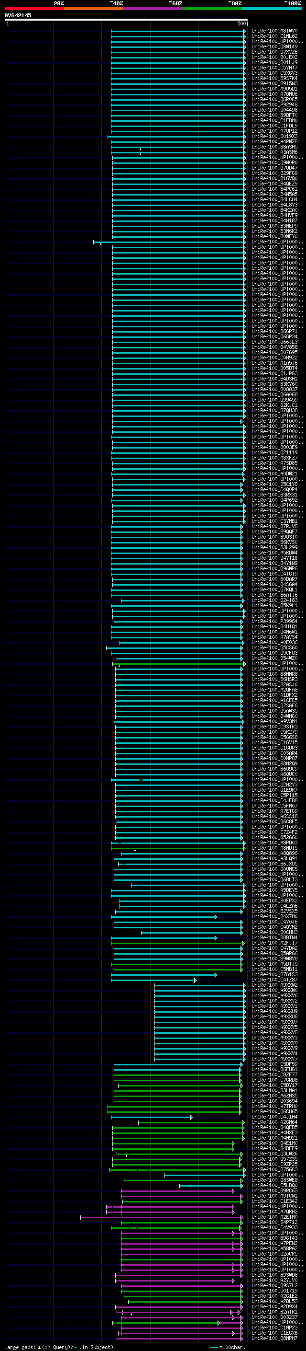Click UniRef100_Q9W0R0 hit name
Viewport: 306px width, 1351px height.
point(274,162)
